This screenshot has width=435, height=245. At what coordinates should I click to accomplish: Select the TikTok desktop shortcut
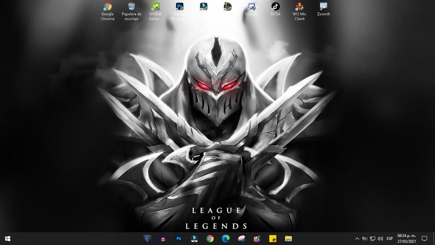[x=275, y=9]
